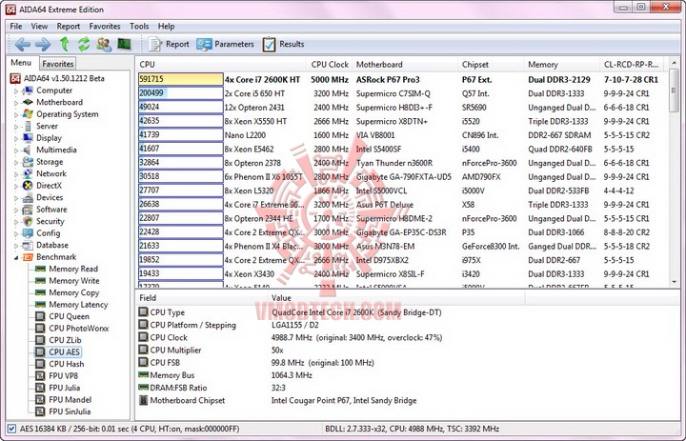This screenshot has height=441, width=686.
Task: Open the Tools menu
Action: tap(139, 27)
